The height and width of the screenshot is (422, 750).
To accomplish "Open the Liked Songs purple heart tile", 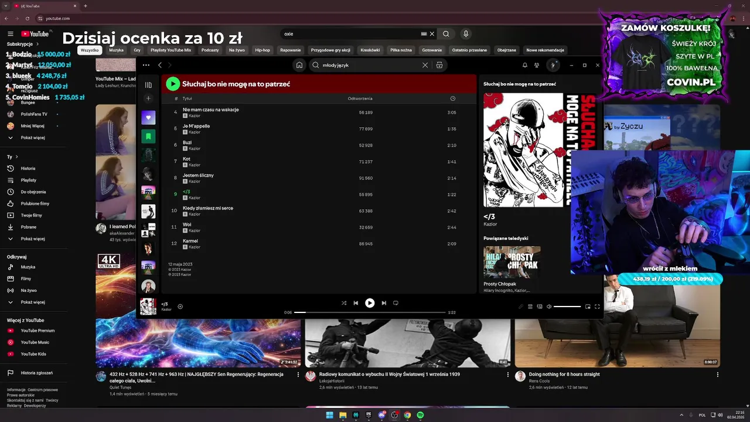I will (x=148, y=117).
